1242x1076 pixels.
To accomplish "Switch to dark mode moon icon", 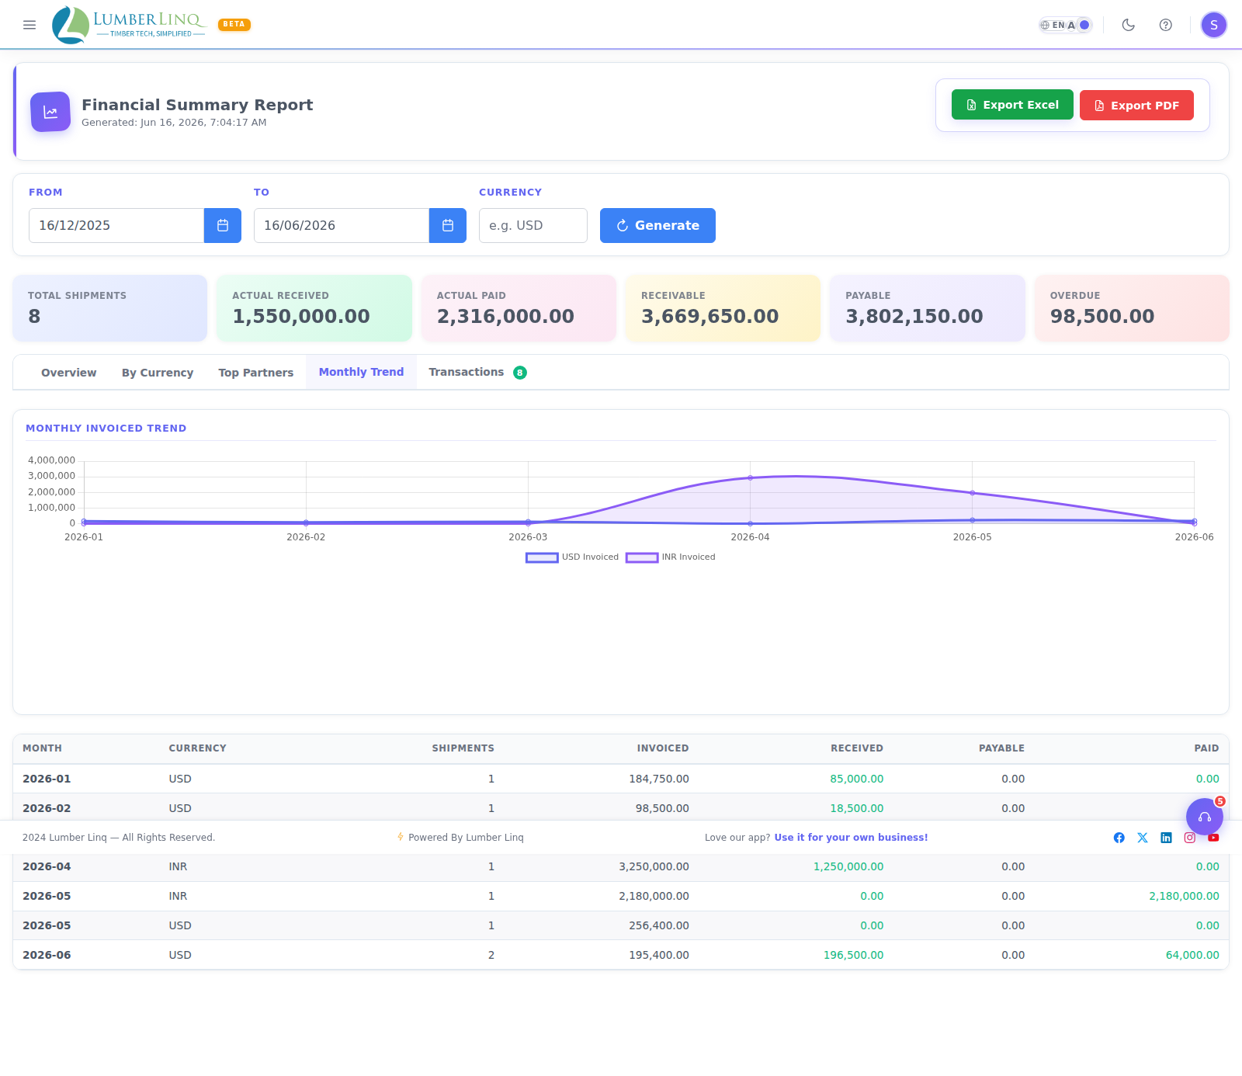I will 1129,25.
